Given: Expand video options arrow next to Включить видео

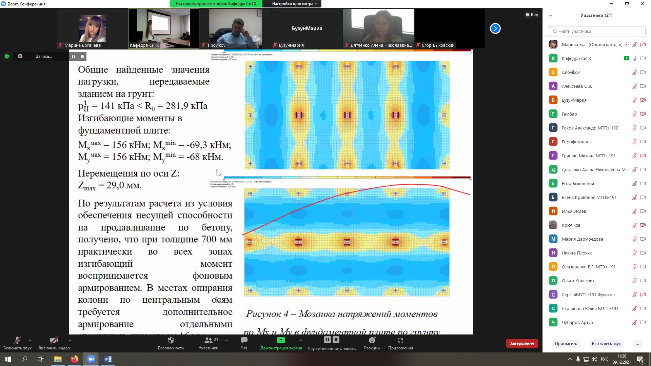Looking at the screenshot, I should tap(70, 340).
